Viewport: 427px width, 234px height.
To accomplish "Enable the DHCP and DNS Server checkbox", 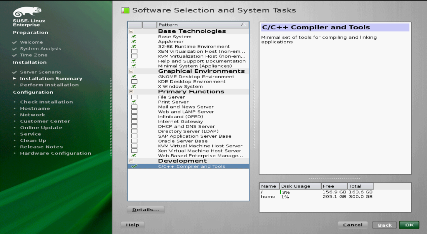I will pyautogui.click(x=134, y=127).
